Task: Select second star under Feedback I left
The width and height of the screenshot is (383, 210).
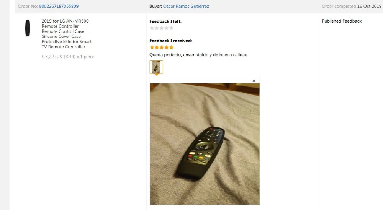Action: point(157,28)
